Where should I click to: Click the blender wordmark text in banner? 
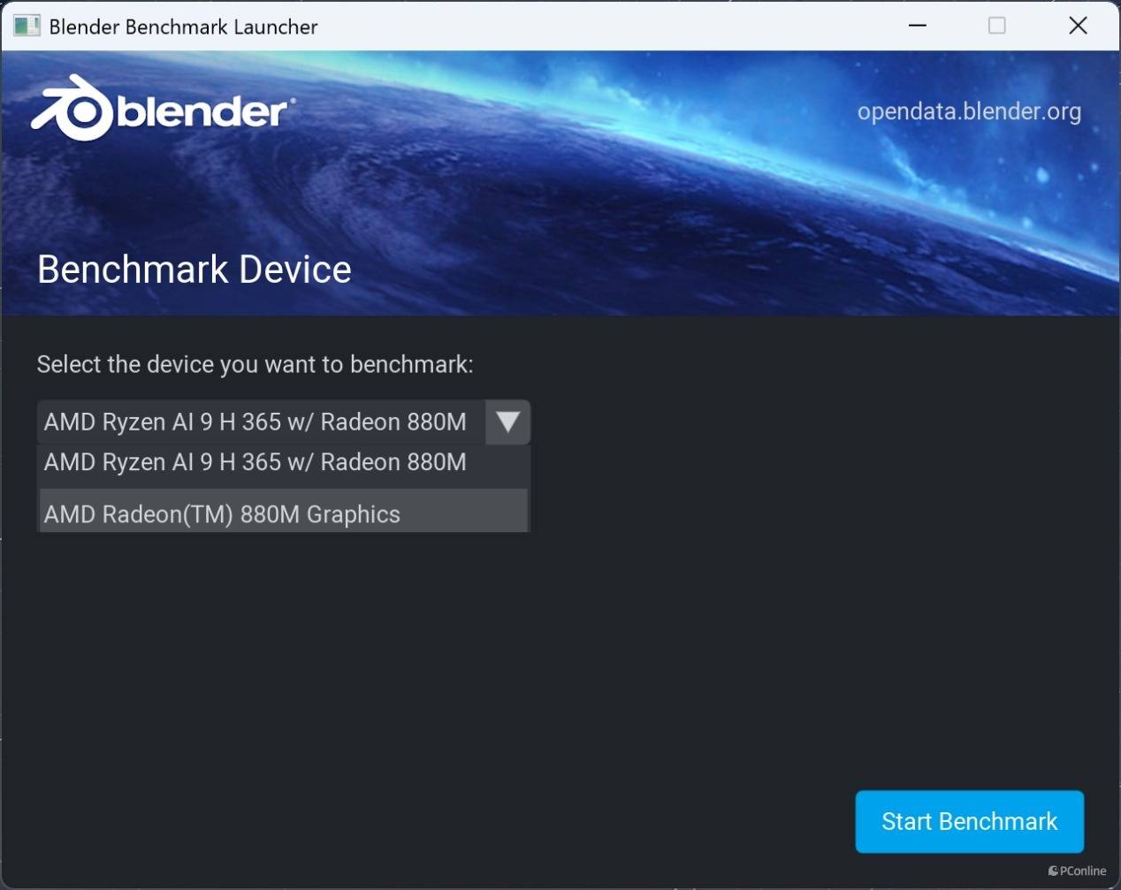(x=203, y=111)
